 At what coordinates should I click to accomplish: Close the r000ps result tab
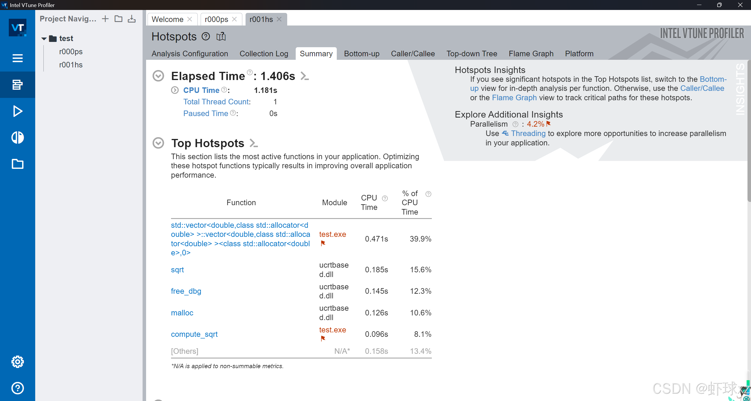(x=234, y=19)
